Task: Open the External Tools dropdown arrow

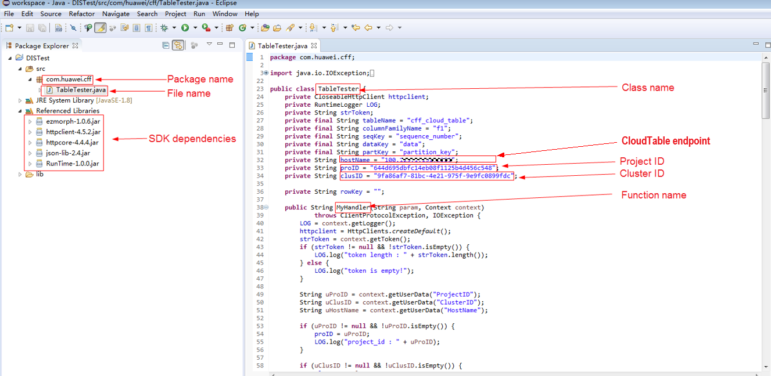Action: pyautogui.click(x=216, y=28)
